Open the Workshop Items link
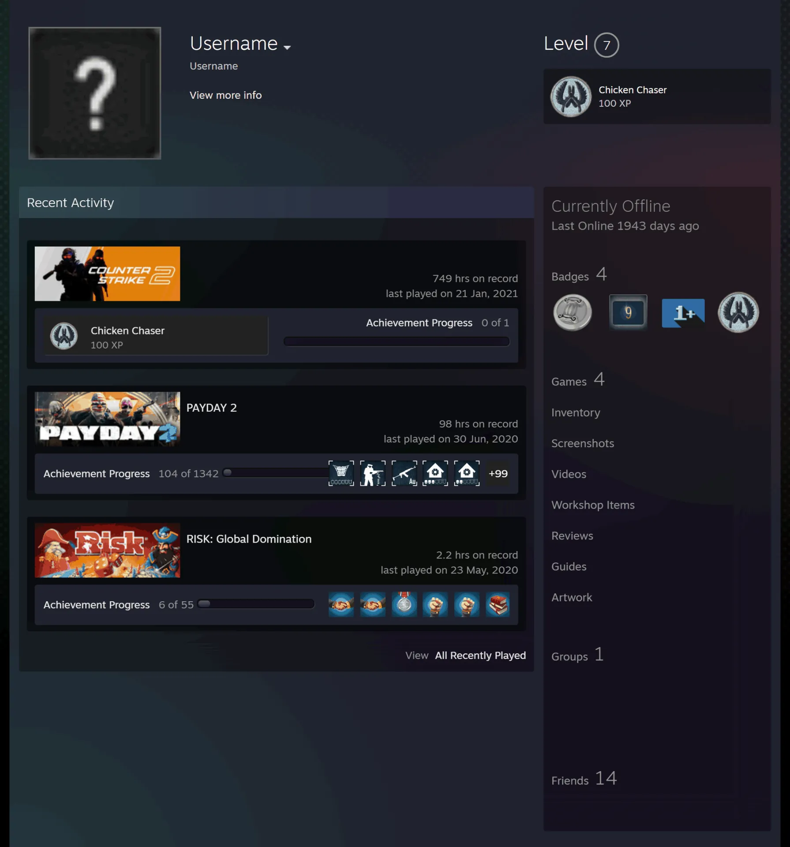 point(593,505)
